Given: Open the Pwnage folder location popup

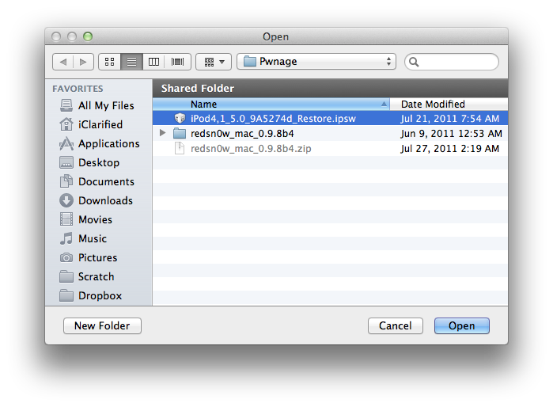Looking at the screenshot, I should [x=316, y=61].
